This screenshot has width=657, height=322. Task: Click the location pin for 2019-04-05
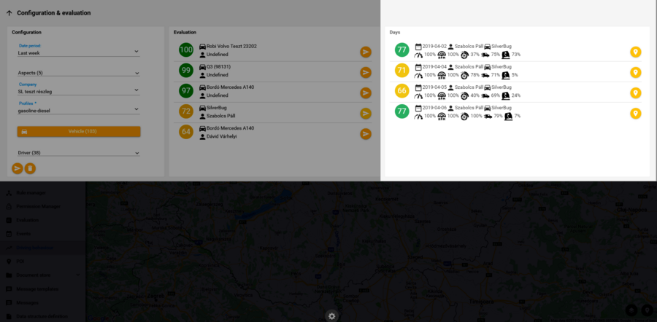coord(636,93)
